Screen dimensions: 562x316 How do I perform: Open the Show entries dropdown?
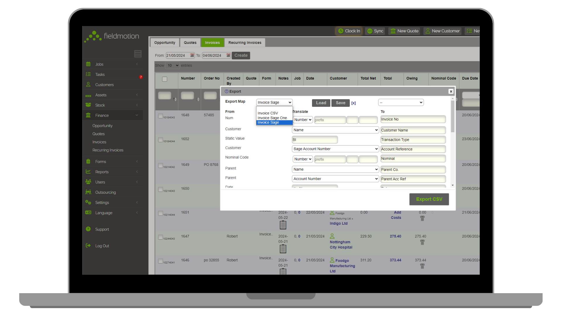tap(172, 65)
